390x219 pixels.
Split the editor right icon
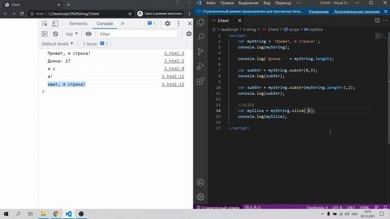377,21
